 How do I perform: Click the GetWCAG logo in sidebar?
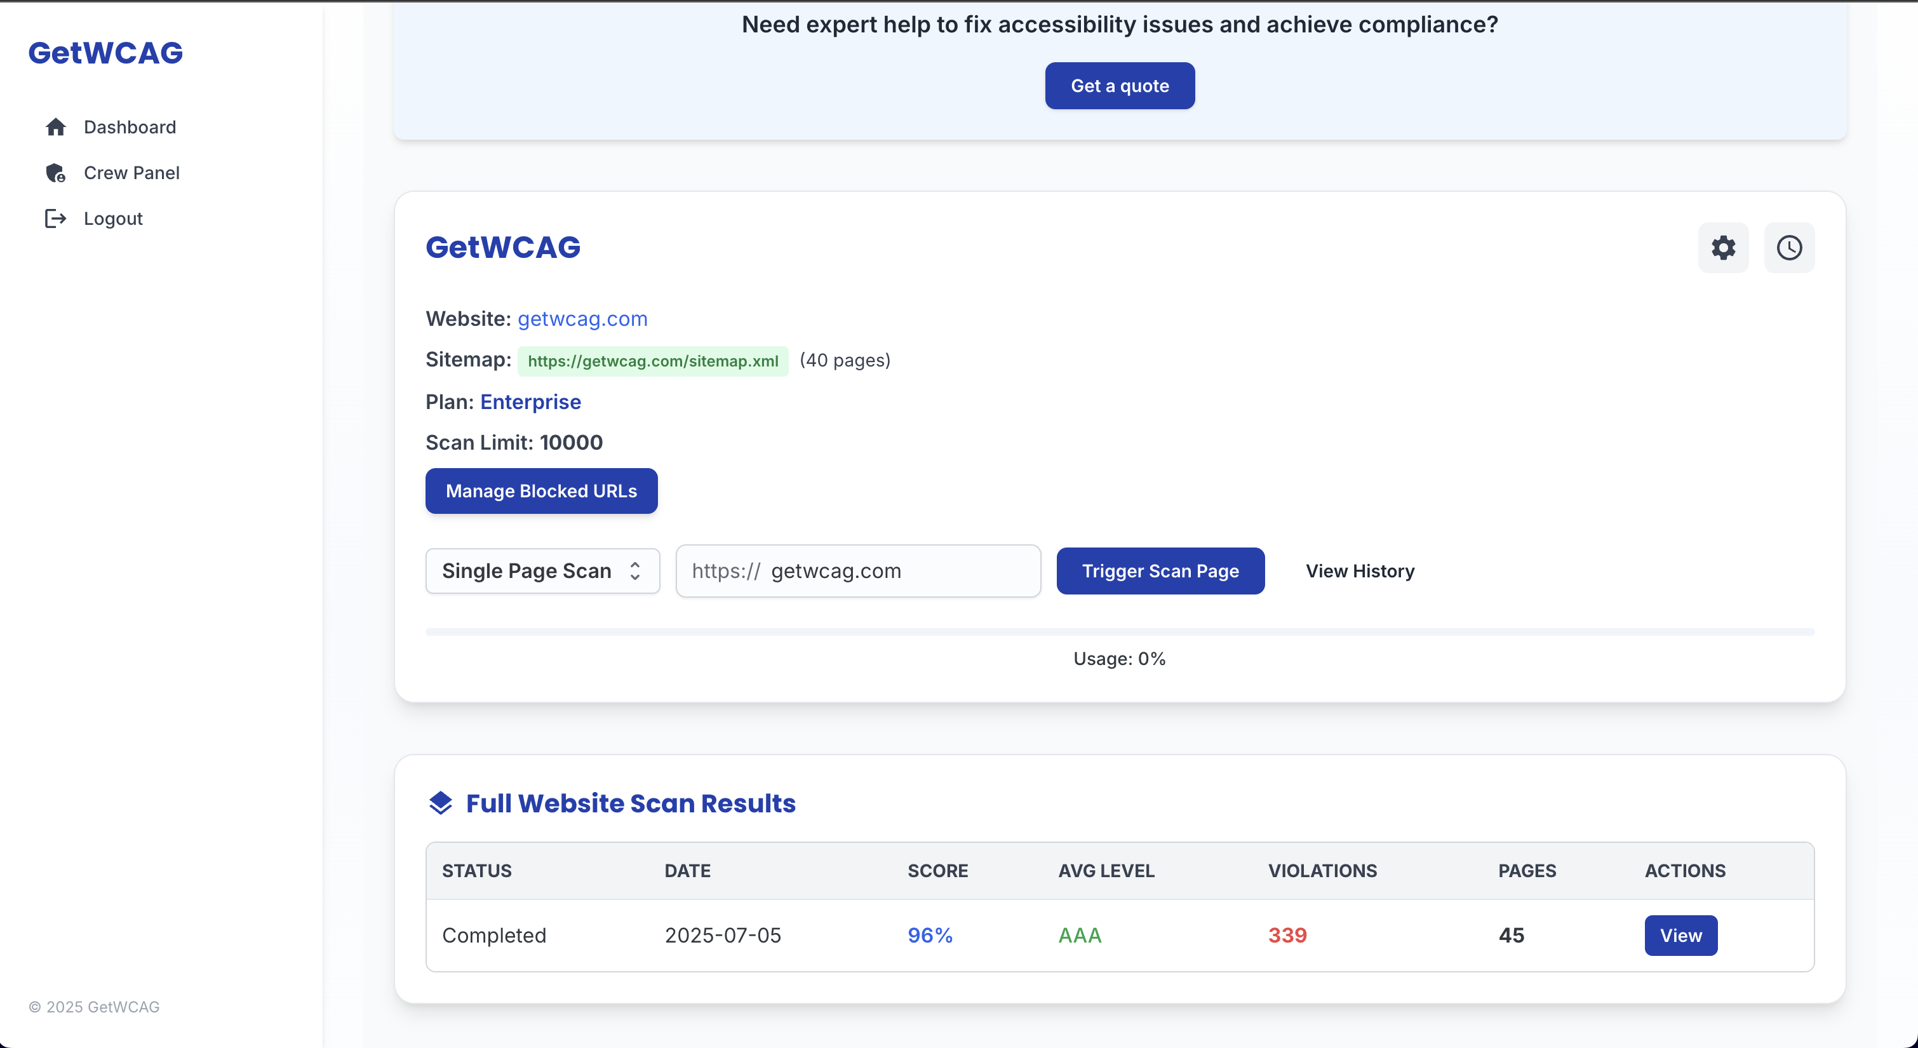pyautogui.click(x=105, y=53)
